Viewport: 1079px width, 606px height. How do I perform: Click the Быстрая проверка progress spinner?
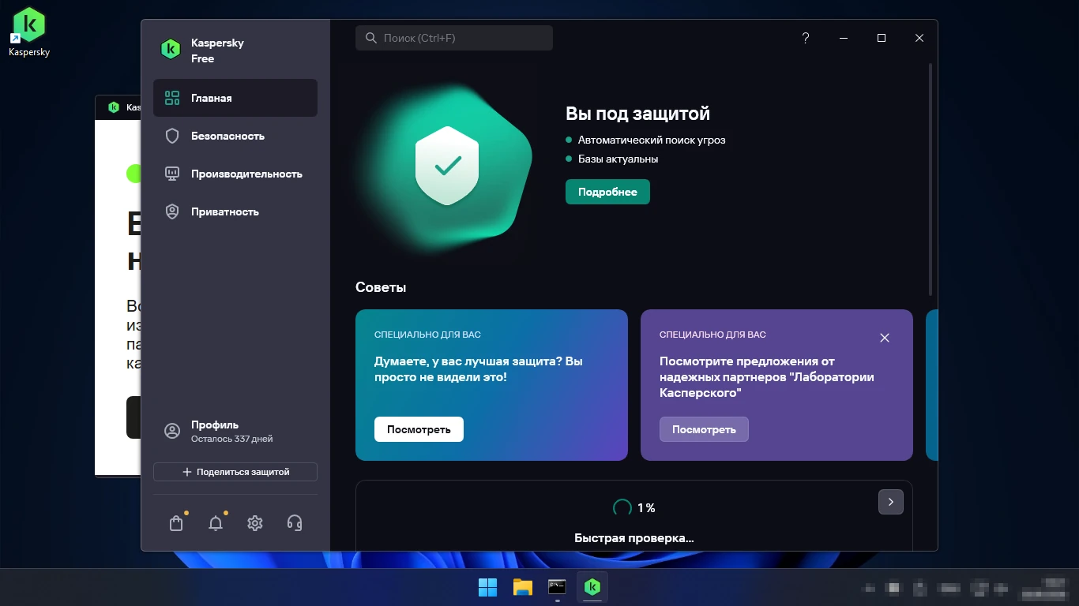(x=622, y=507)
